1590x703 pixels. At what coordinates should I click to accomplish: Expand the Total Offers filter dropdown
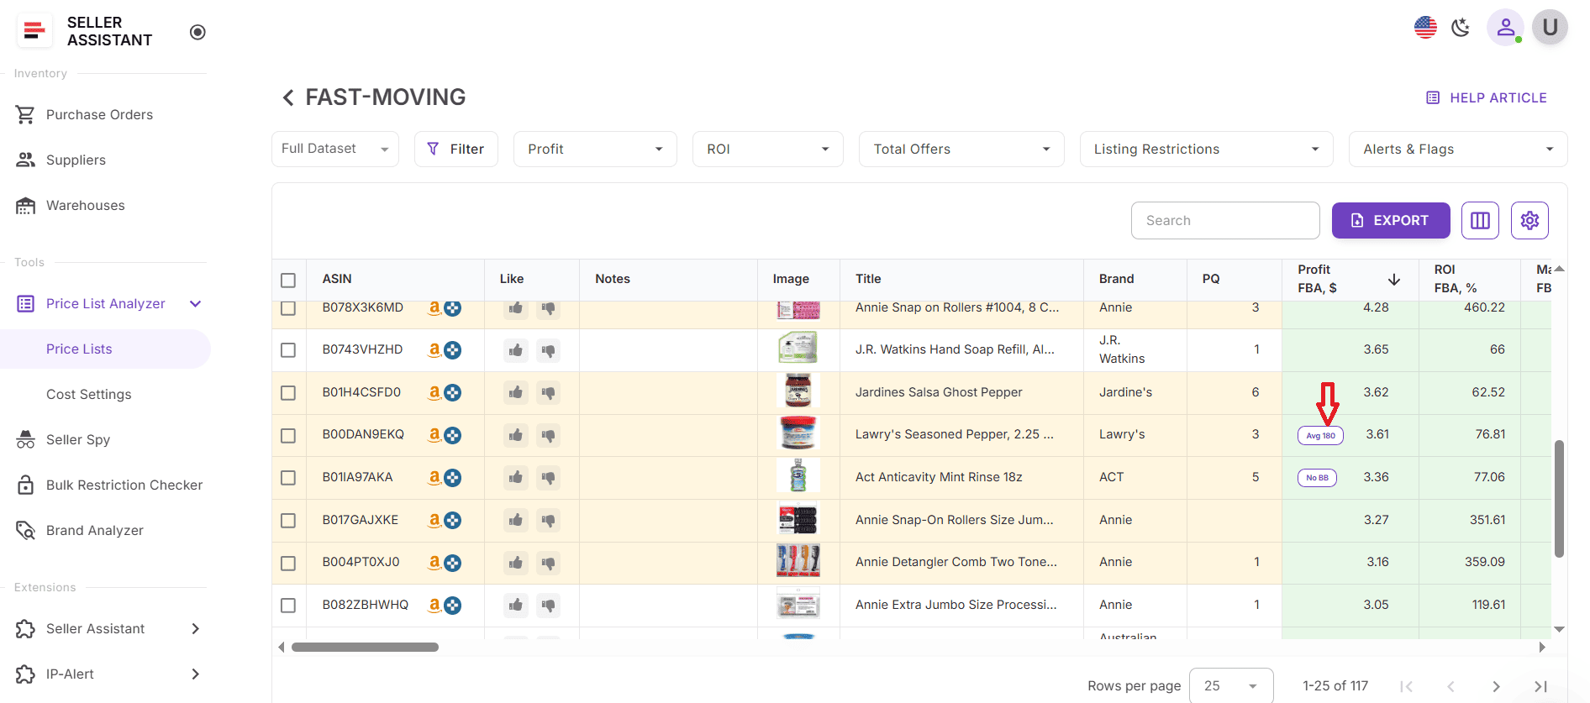pos(961,150)
